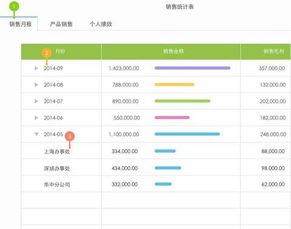
Task: Click the 1,100,000.00 sales amount
Action: tap(124, 134)
